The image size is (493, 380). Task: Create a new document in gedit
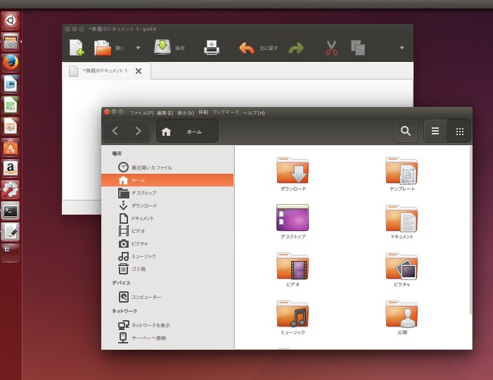click(77, 48)
